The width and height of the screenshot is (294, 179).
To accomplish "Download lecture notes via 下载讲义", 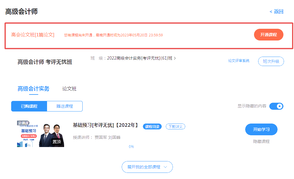I will [175, 126].
